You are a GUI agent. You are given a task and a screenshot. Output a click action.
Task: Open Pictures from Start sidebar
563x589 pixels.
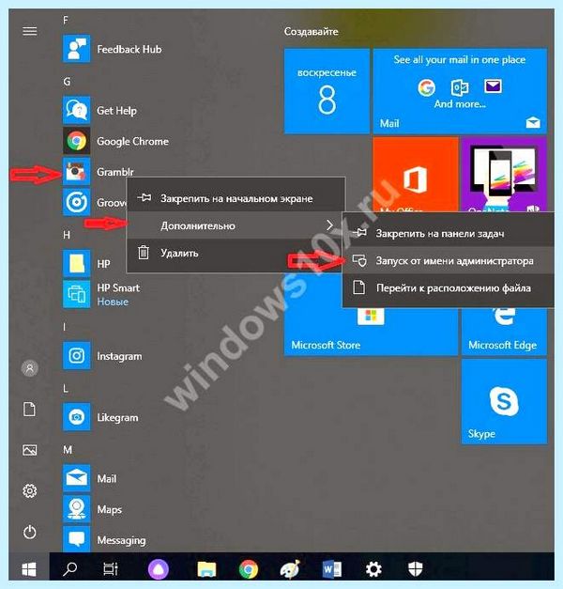[x=30, y=450]
